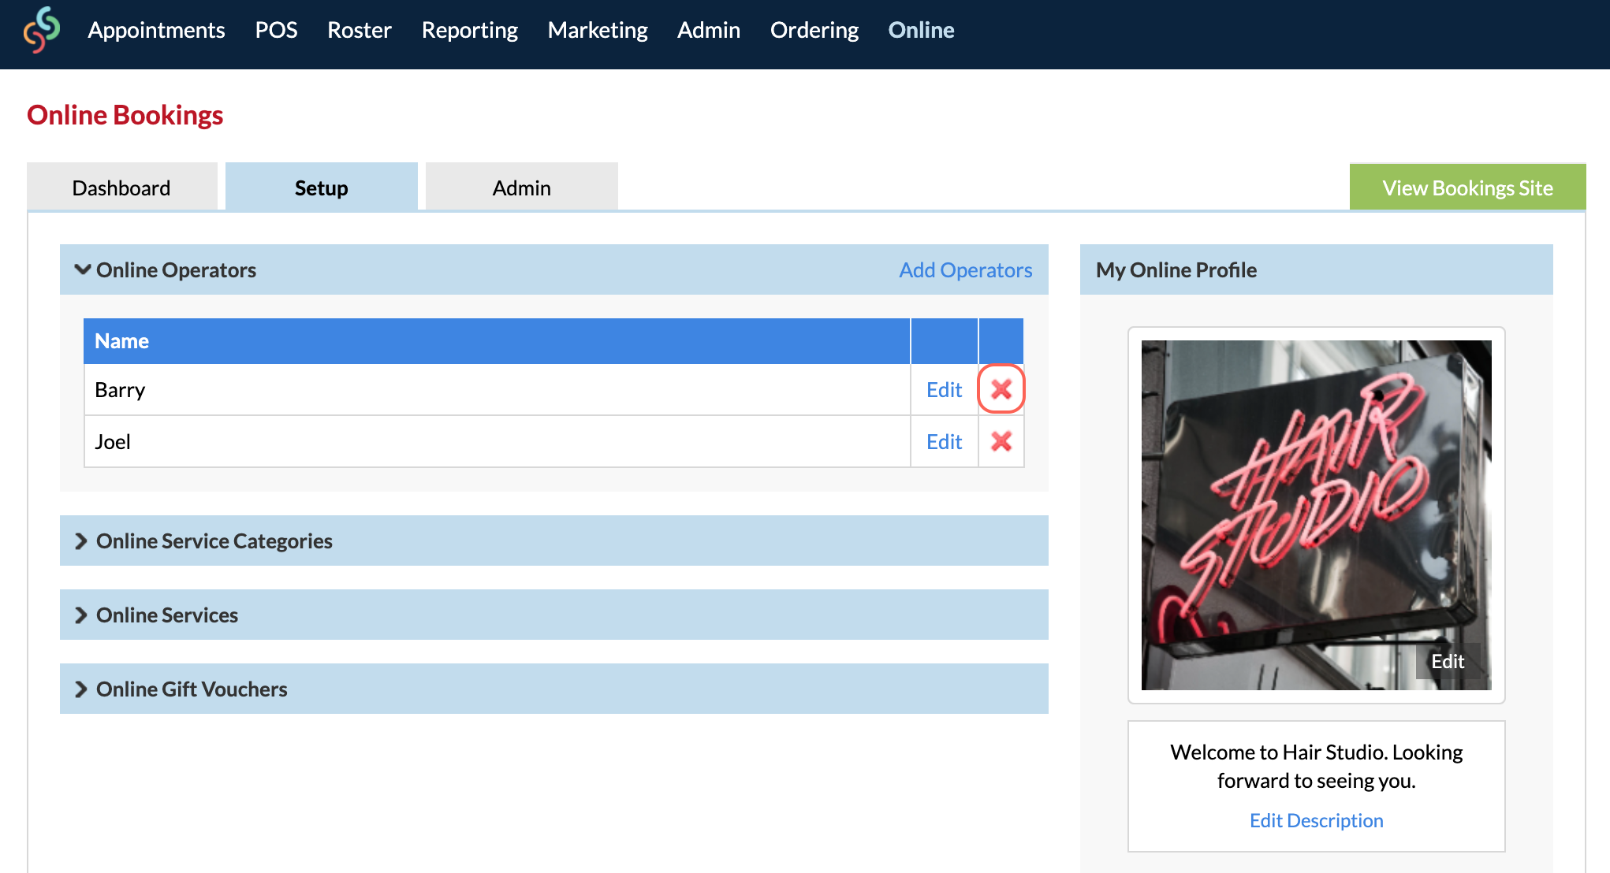The image size is (1610, 873).
Task: Edit the Joel operator
Action: pos(944,441)
